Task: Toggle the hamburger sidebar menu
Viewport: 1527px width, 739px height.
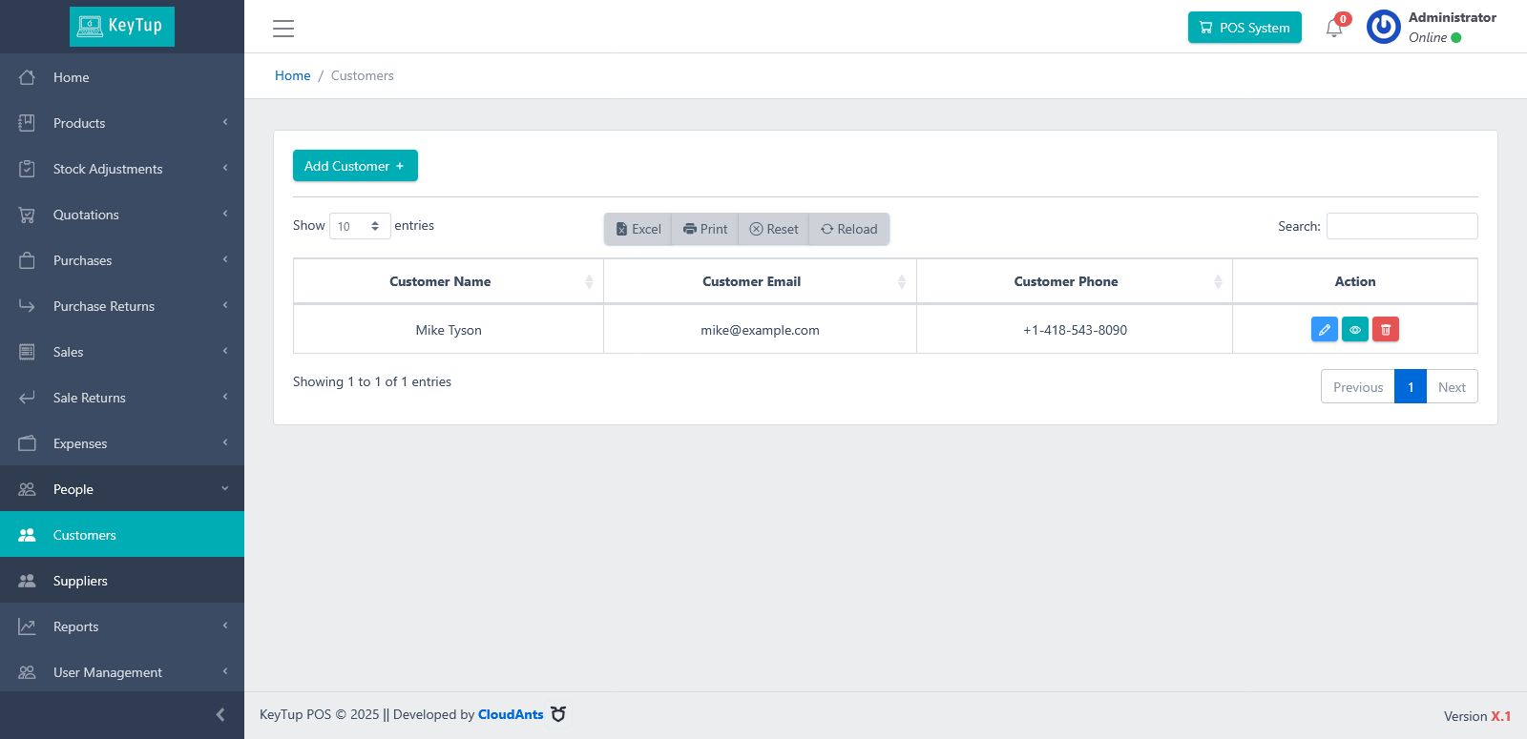Action: pyautogui.click(x=283, y=28)
